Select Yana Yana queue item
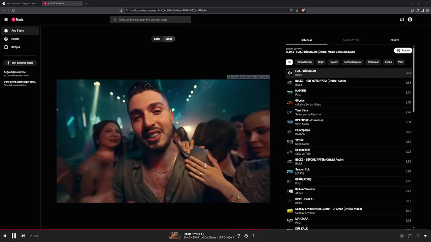 pyautogui.click(x=349, y=112)
